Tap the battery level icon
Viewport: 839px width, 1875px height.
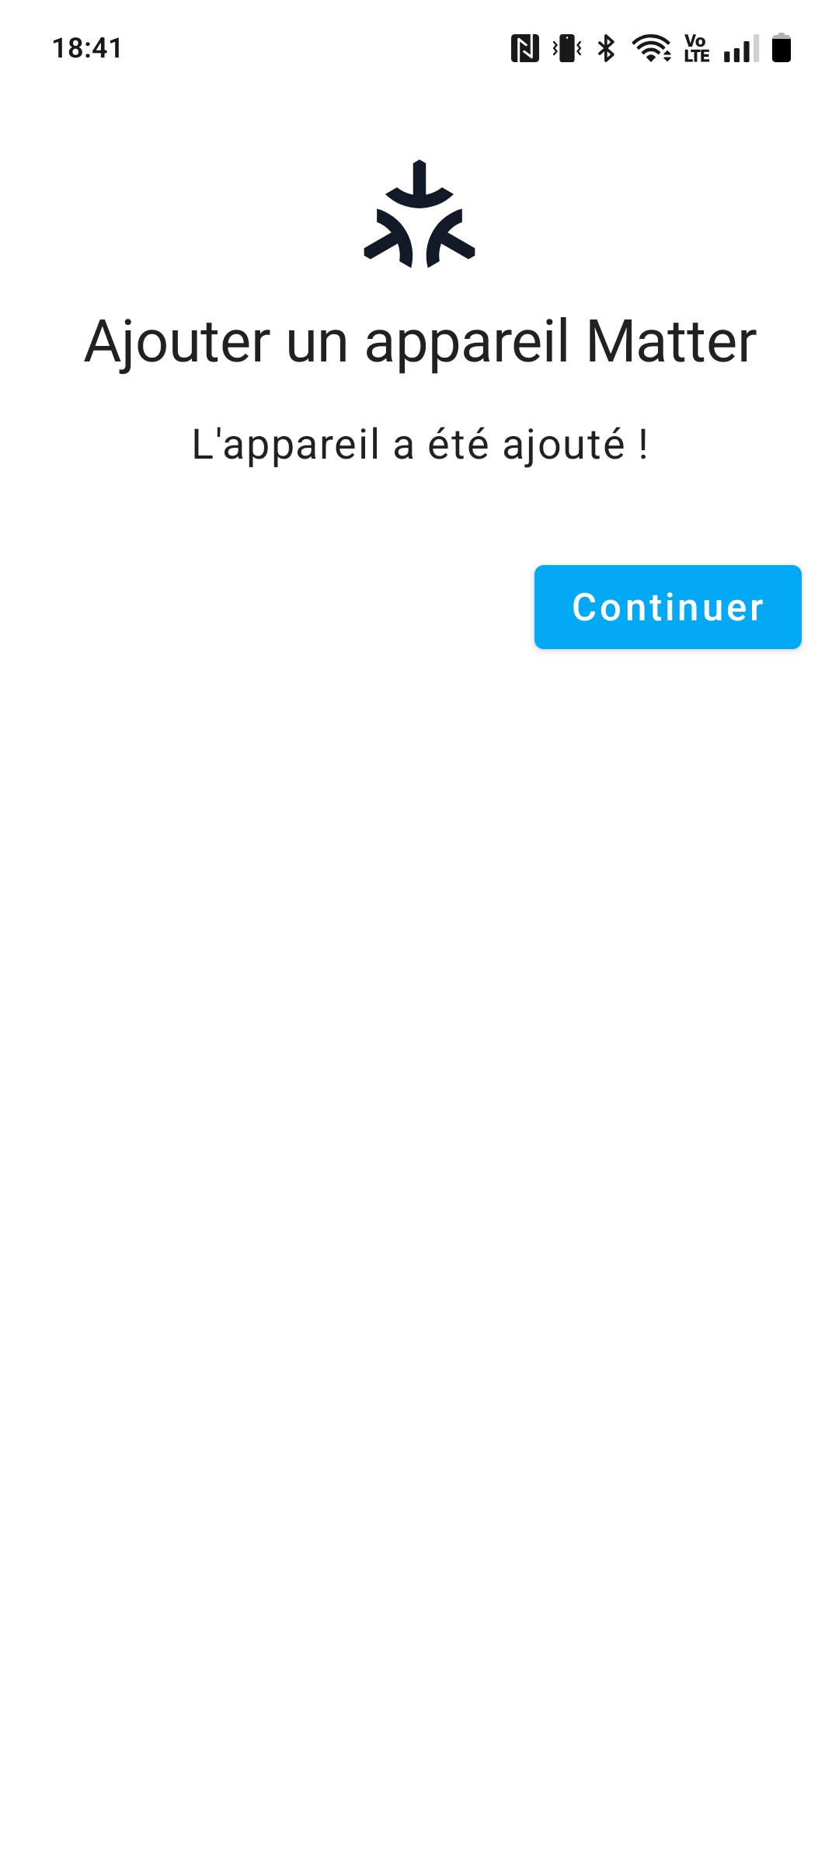pos(782,48)
